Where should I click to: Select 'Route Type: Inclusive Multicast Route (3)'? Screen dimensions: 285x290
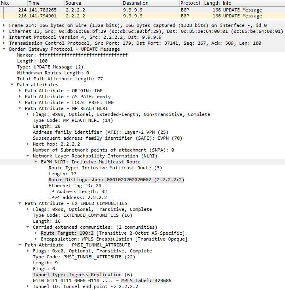point(105,168)
